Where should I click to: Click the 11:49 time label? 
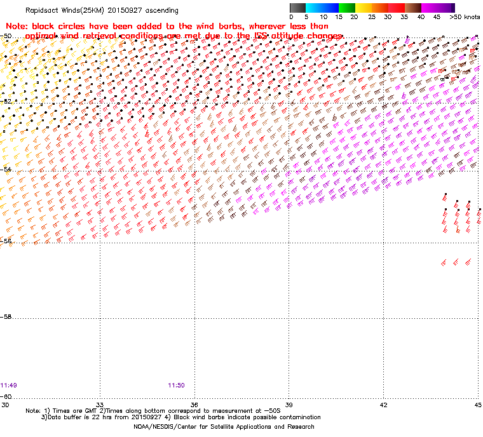tap(9, 386)
